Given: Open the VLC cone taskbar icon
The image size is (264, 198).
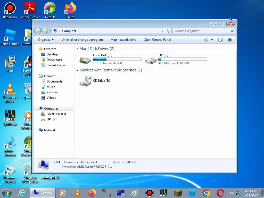Looking at the screenshot, I should (77, 193).
